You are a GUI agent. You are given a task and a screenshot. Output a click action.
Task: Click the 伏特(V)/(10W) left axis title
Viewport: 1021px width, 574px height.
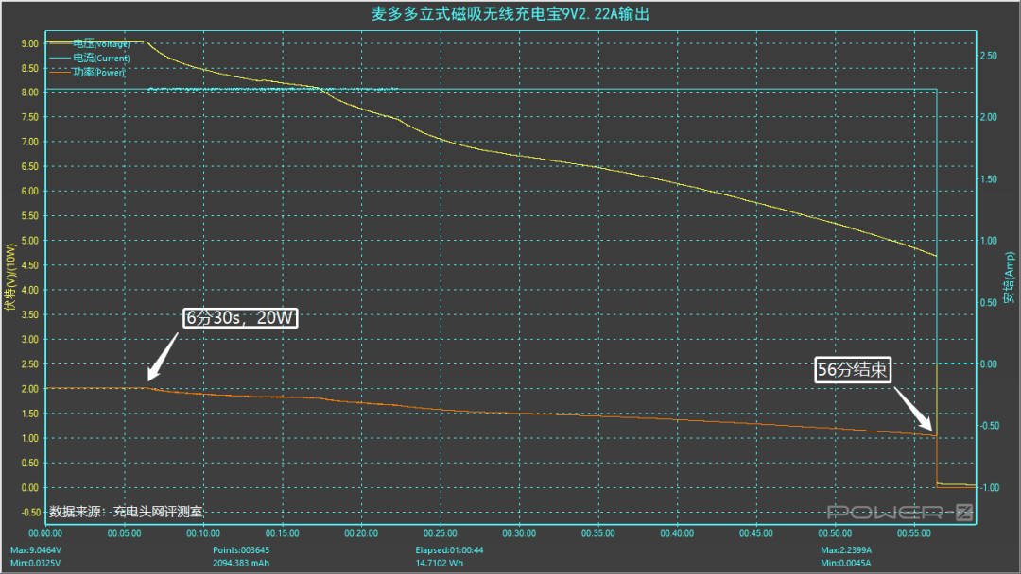point(9,278)
